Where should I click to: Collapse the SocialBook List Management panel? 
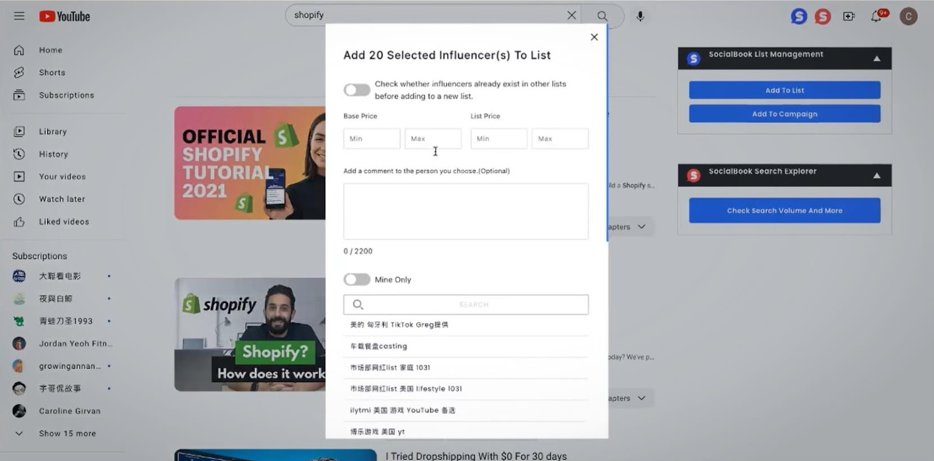point(877,58)
